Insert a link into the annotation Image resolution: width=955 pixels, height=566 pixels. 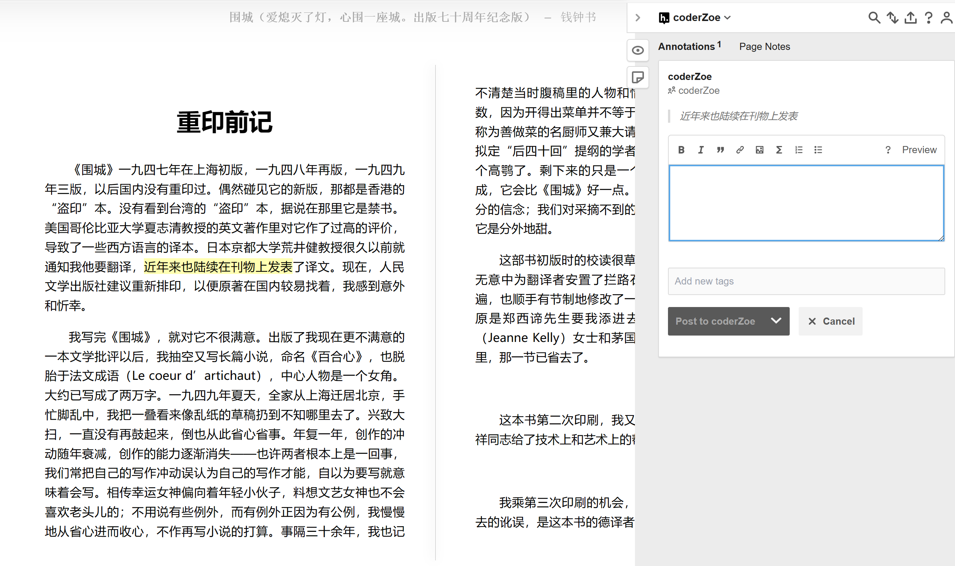pyautogui.click(x=740, y=149)
